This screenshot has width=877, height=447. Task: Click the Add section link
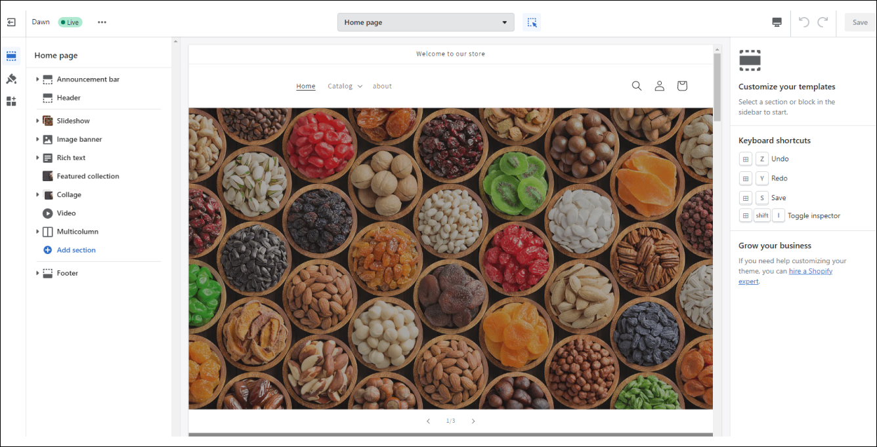click(76, 250)
